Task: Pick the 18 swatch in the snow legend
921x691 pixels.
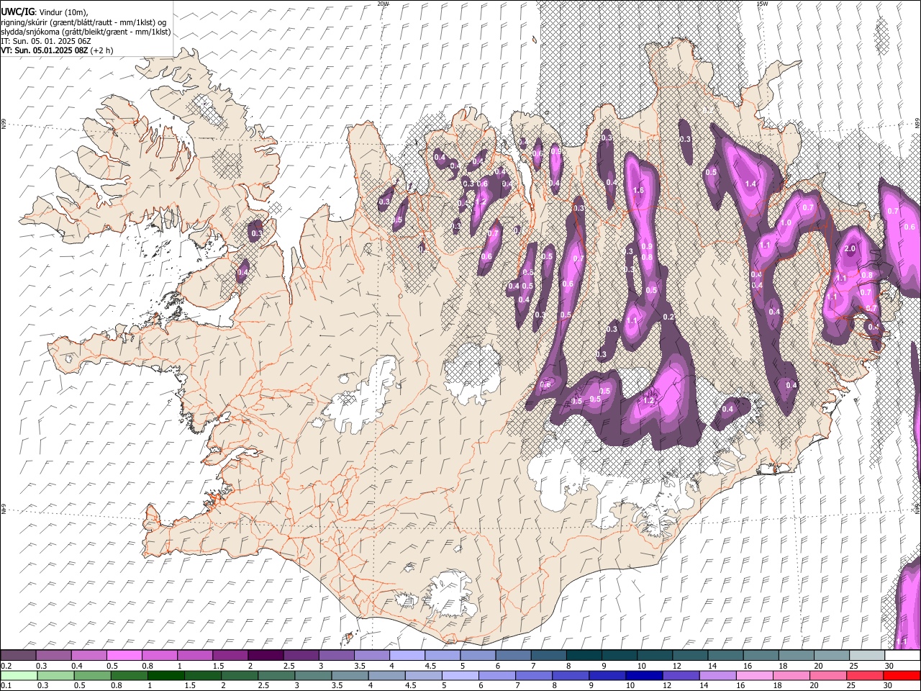Action: [x=797, y=656]
